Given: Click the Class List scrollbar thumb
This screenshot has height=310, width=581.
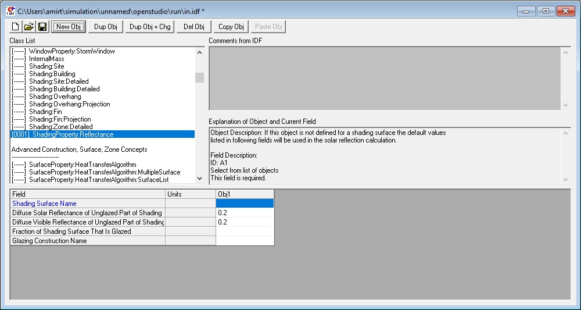Looking at the screenshot, I should [x=200, y=77].
